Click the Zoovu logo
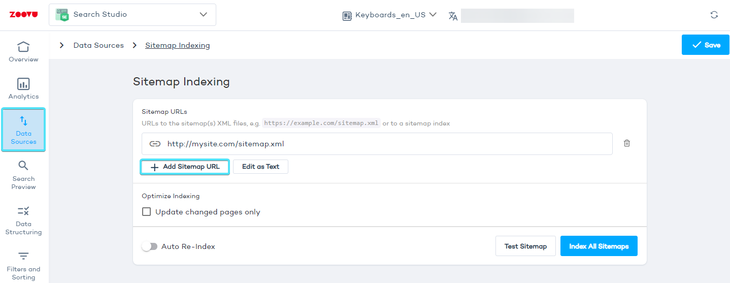Image resolution: width=730 pixels, height=283 pixels. (23, 15)
